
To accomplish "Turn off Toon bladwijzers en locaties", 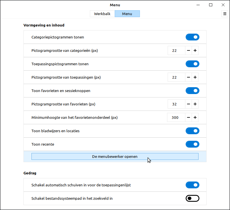I will click(192, 131).
